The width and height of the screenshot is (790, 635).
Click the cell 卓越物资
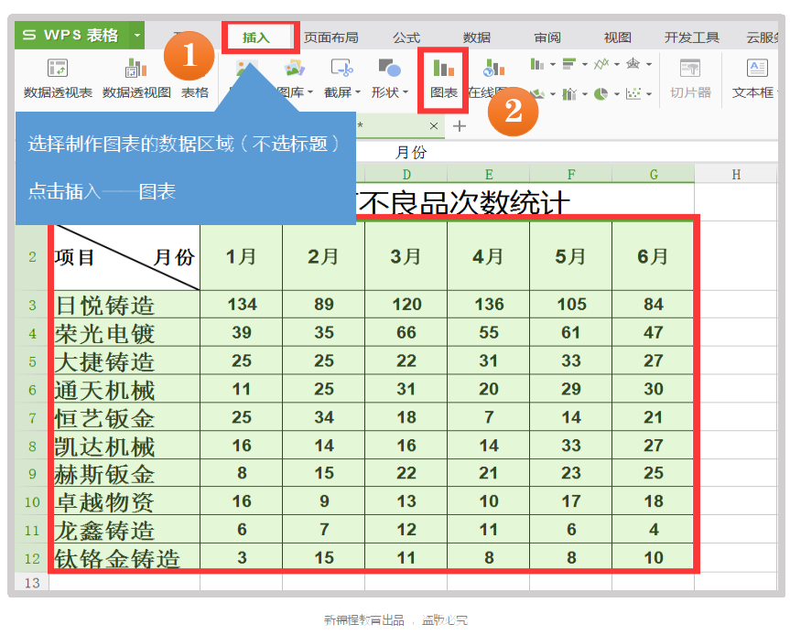[x=124, y=501]
